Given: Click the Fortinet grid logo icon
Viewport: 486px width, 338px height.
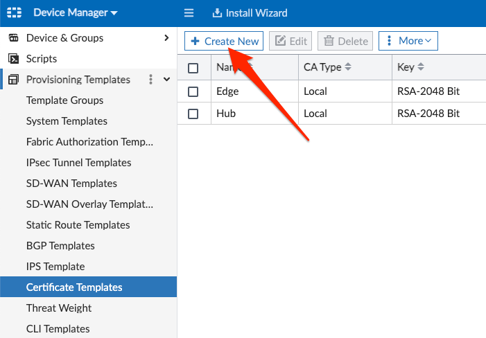Looking at the screenshot, I should 15,12.
